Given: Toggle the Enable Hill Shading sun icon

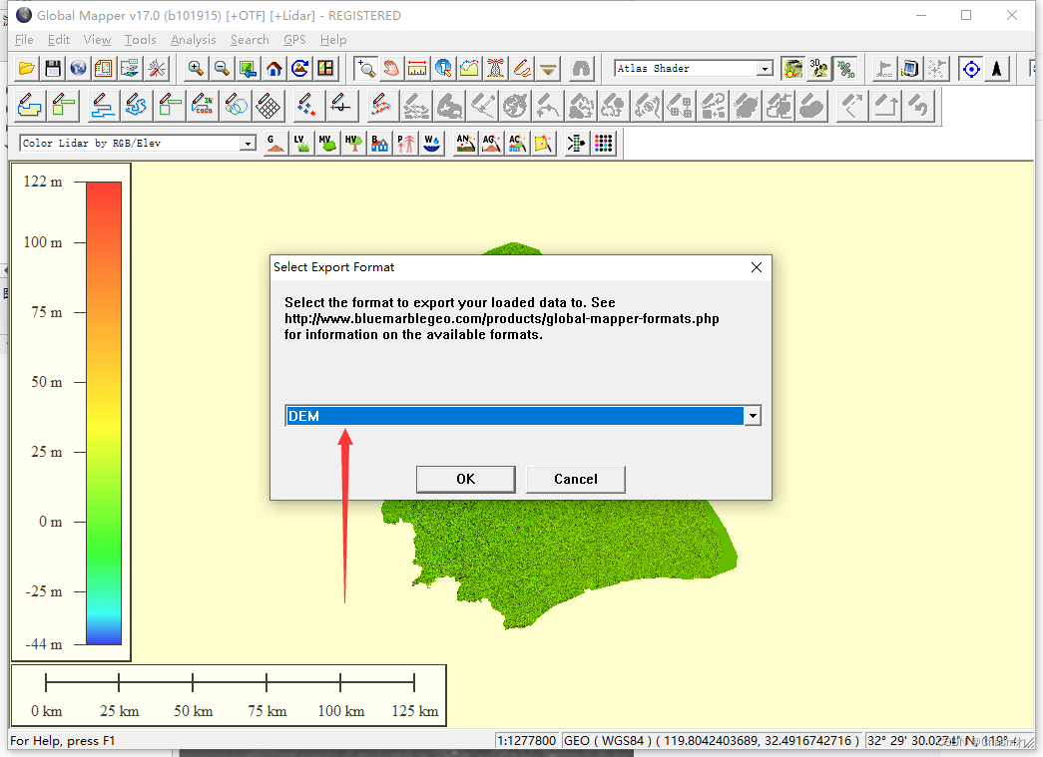Looking at the screenshot, I should point(792,69).
